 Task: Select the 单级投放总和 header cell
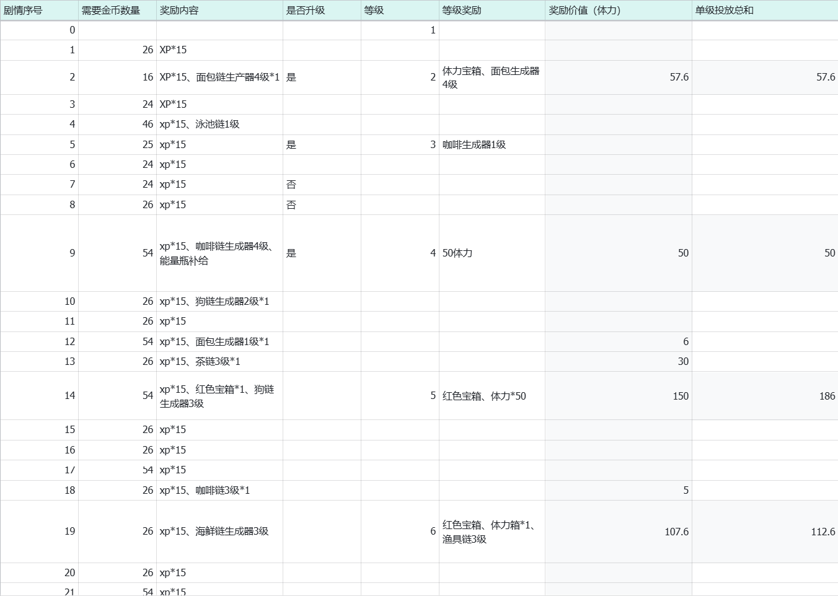pos(765,11)
